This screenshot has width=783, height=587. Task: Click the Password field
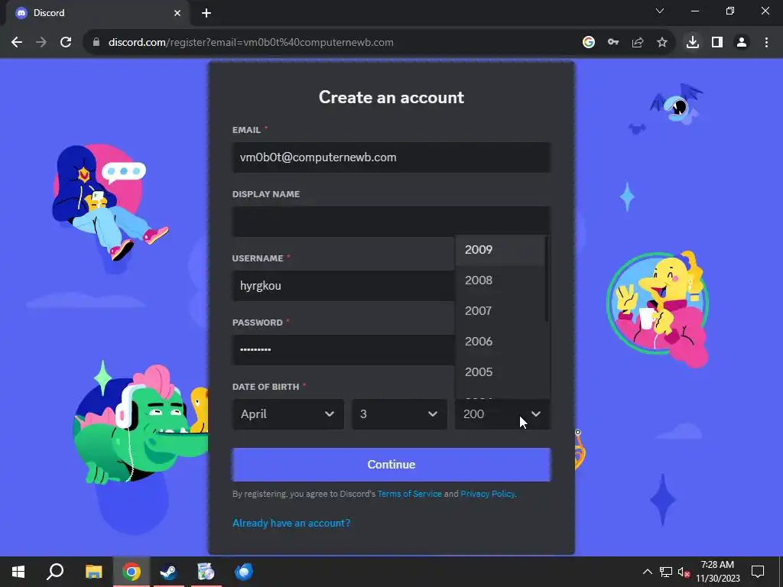(343, 350)
